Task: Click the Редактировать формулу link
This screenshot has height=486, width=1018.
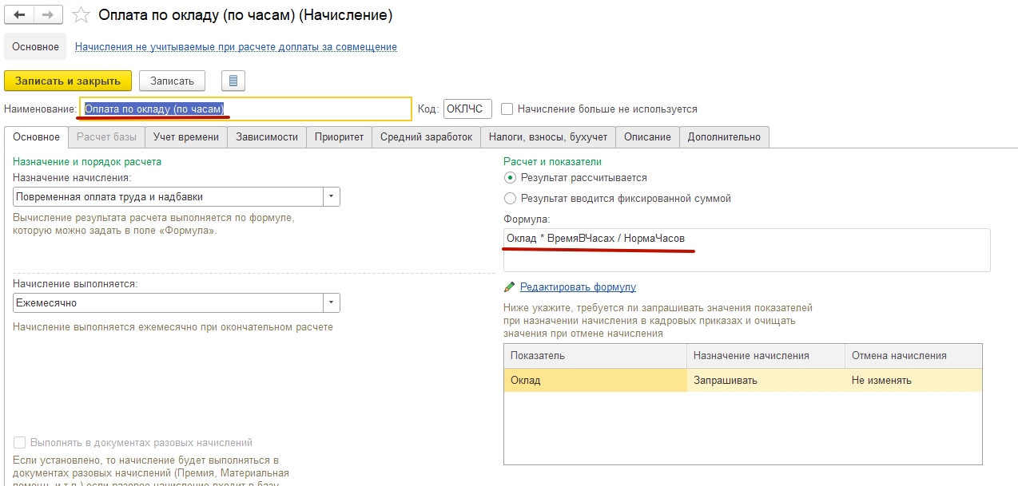Action: pyautogui.click(x=578, y=287)
